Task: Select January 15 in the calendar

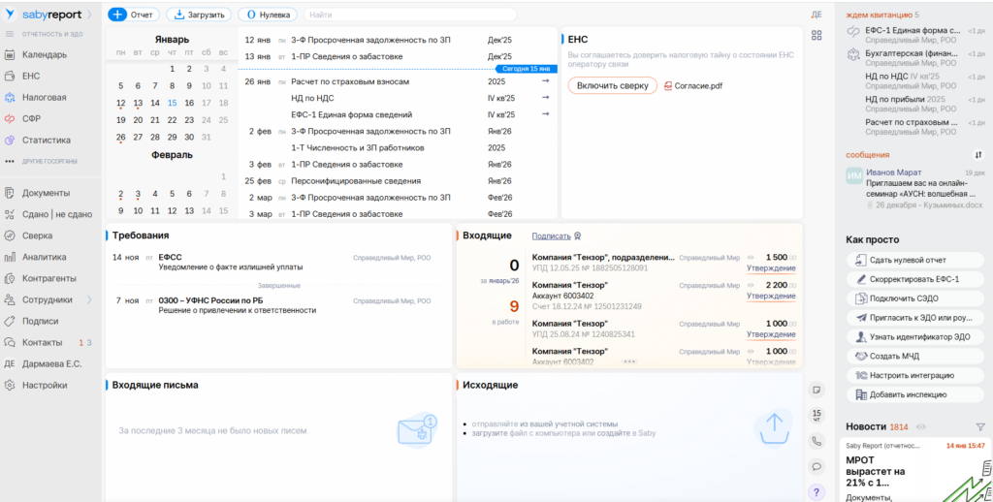Action: point(172,103)
